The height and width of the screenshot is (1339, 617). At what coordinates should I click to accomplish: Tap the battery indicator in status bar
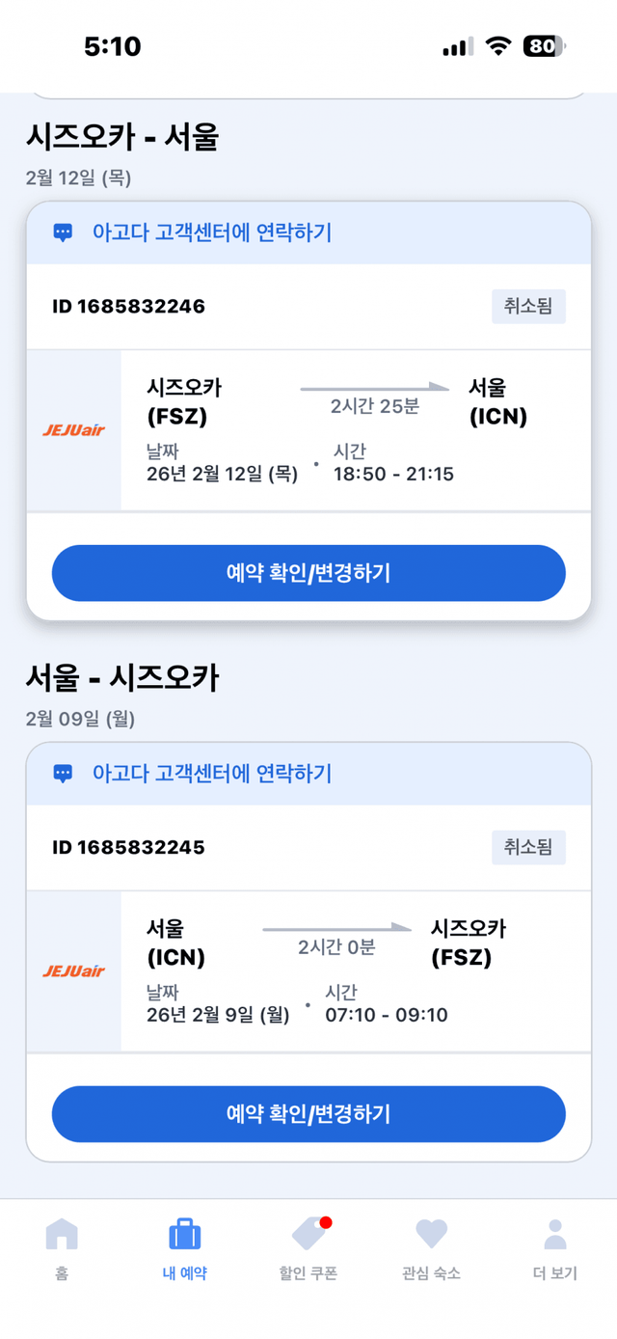coord(545,46)
